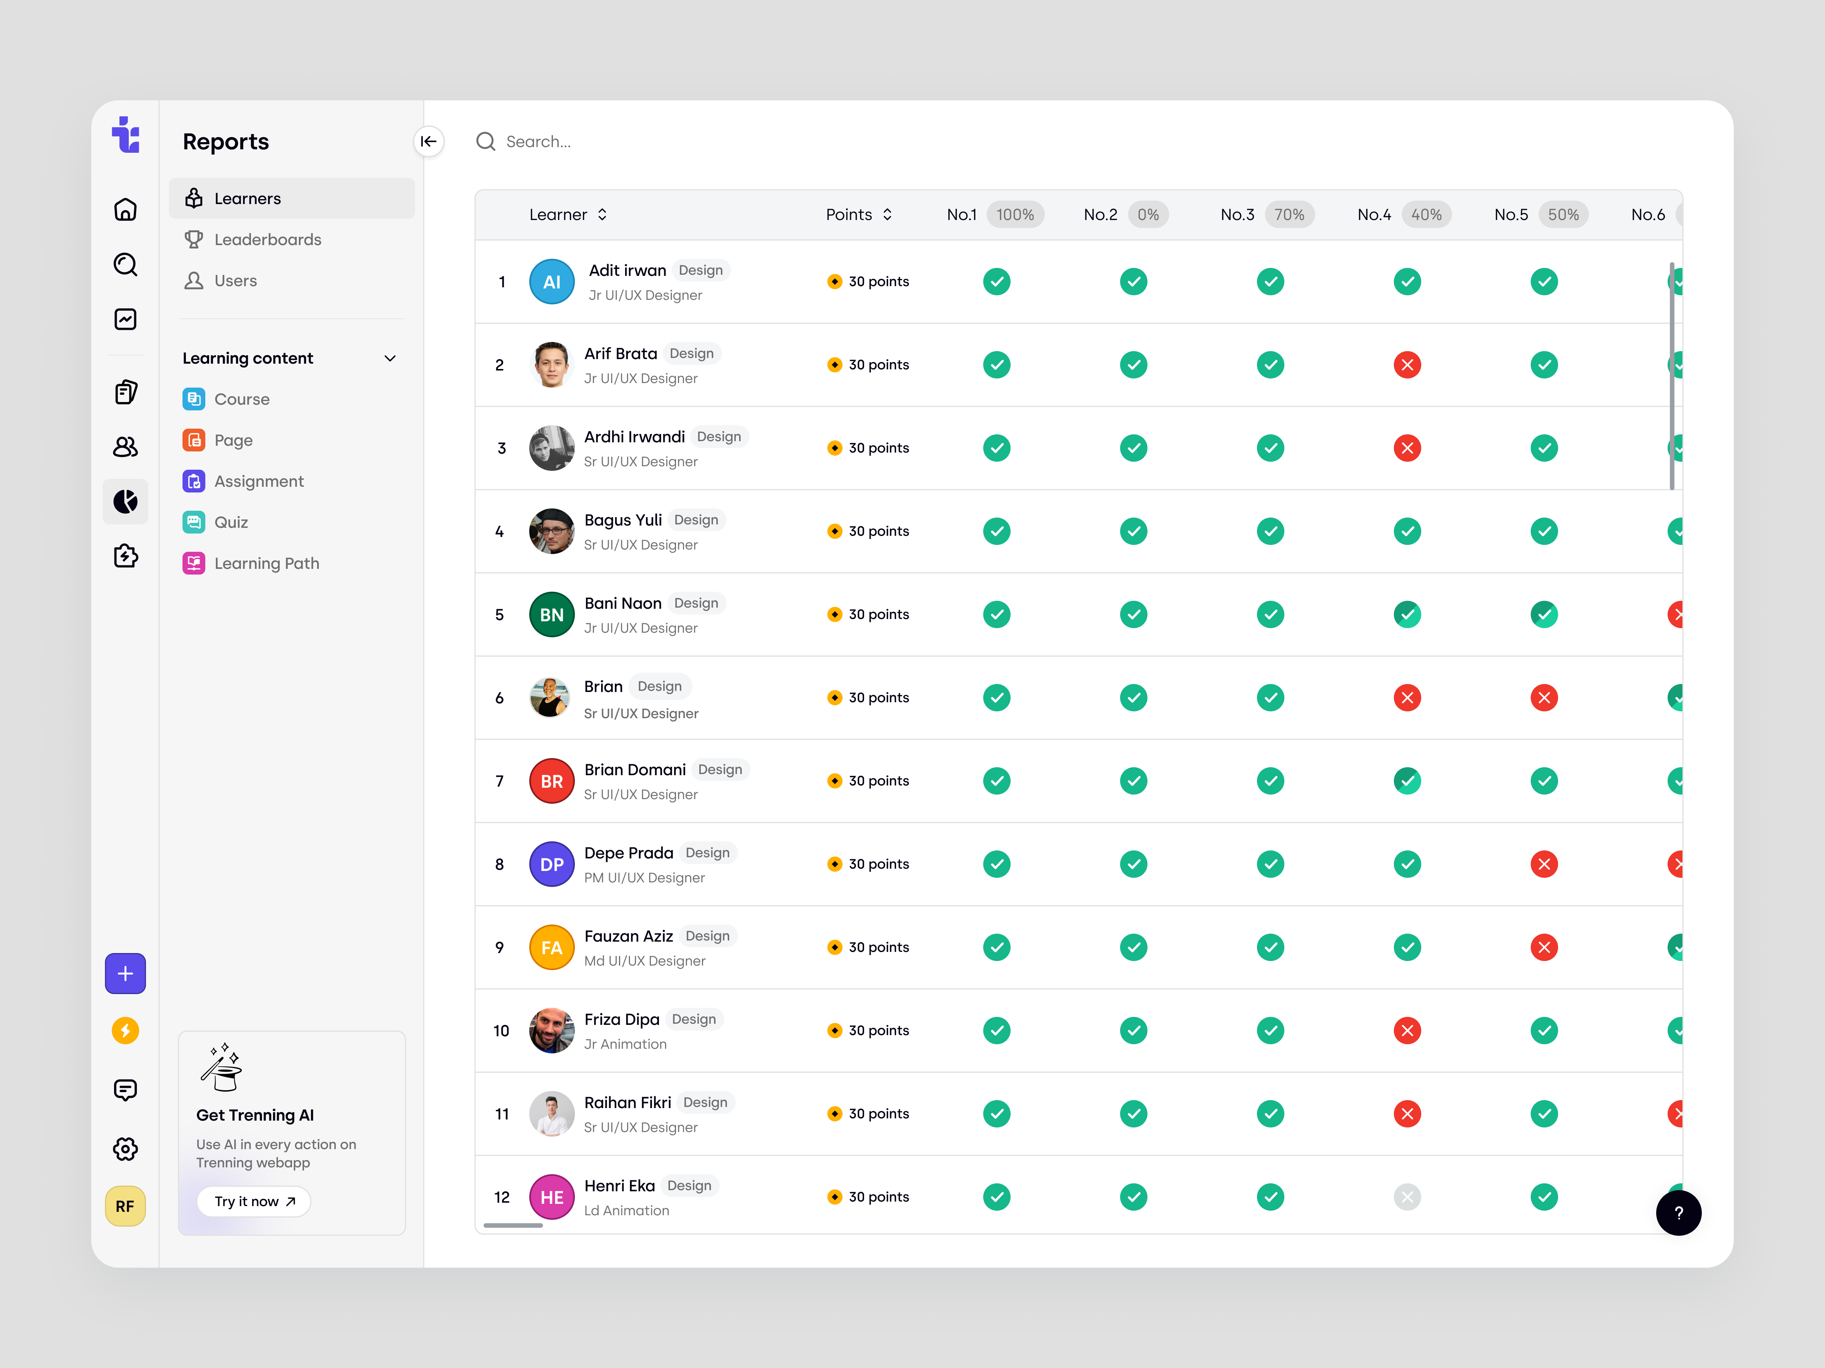
Task: Click Adit irwan's green No.1 checkmark
Action: point(997,281)
